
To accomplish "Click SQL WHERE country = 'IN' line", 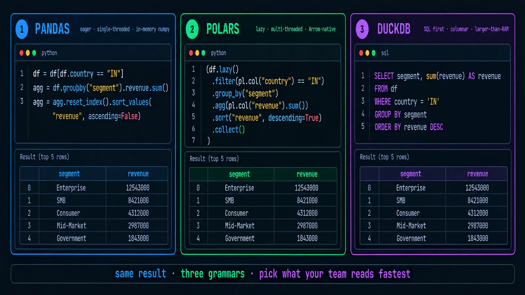I will tap(407, 102).
